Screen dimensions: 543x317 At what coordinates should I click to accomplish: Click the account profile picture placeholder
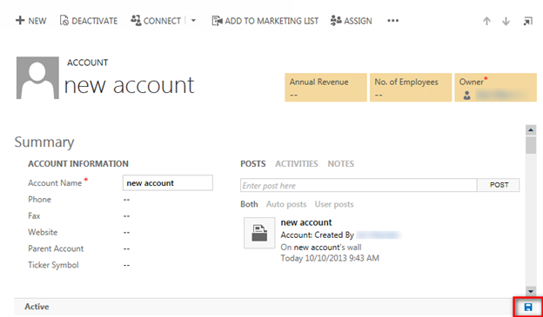click(37, 78)
